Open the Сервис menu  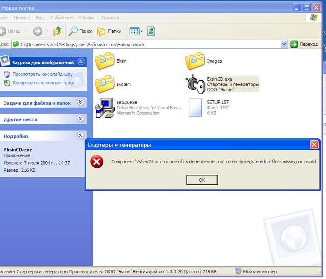tap(87, 18)
